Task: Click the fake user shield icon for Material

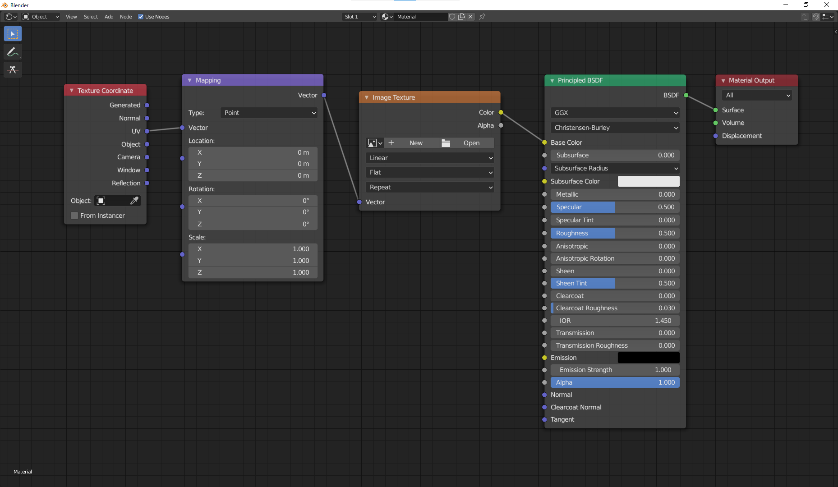Action: coord(452,17)
